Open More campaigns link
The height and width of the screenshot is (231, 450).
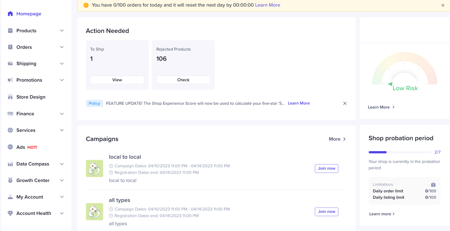[x=337, y=139]
